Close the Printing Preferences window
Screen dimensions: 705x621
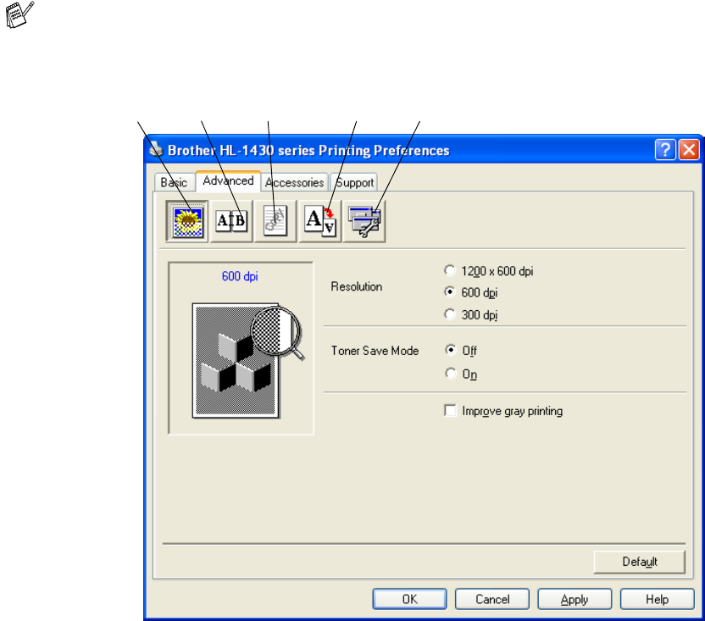point(689,149)
